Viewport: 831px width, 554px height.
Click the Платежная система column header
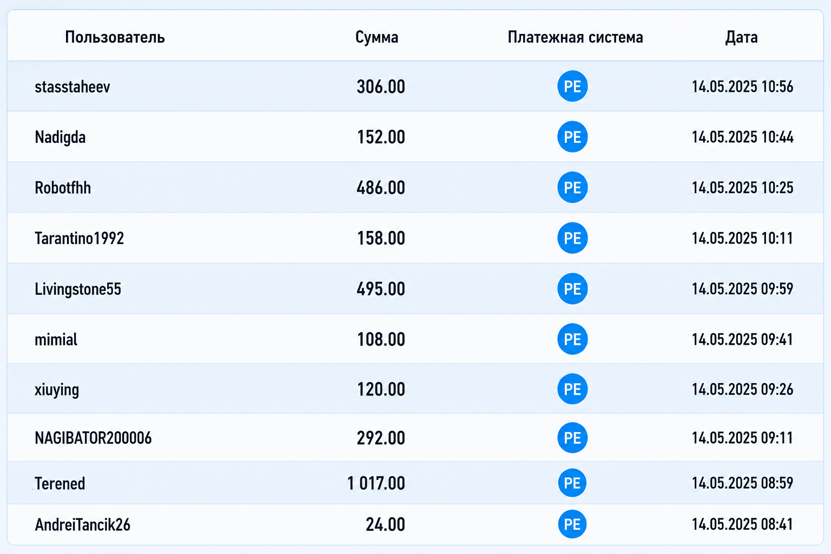click(575, 37)
